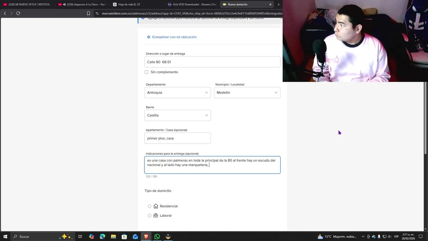Open the volume control tray icon
Viewport: 428px width, 241px height.
pyautogui.click(x=390, y=237)
